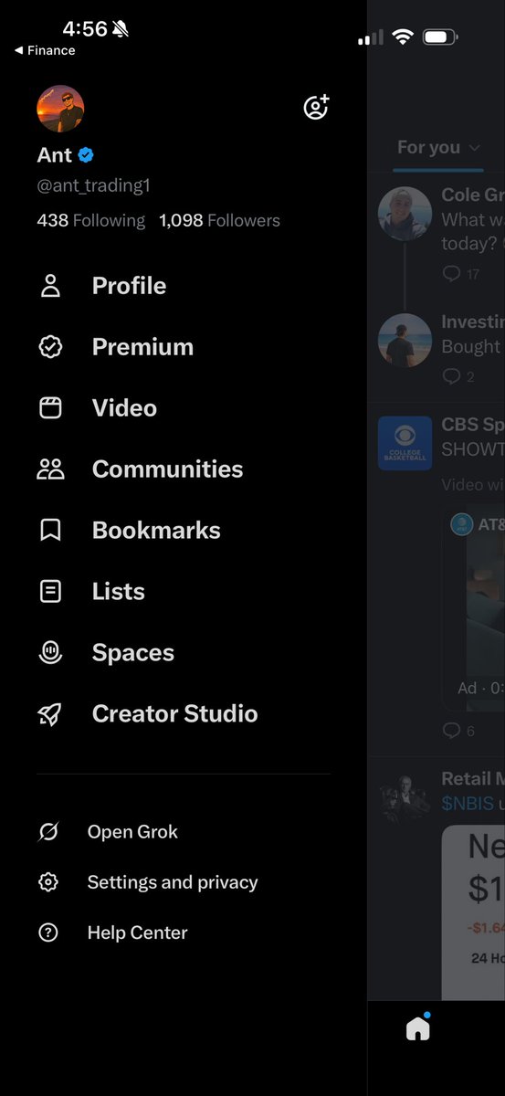
Task: Tap the CBS College Basketball avatar
Action: click(405, 443)
